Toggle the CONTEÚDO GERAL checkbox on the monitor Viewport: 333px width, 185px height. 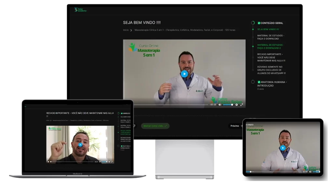click(x=259, y=23)
